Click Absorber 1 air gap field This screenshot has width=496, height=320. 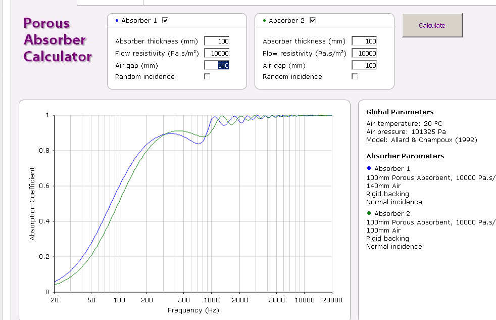tap(217, 65)
